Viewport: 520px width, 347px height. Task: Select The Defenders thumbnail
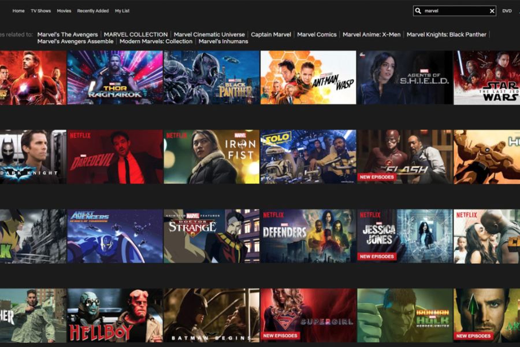point(308,236)
